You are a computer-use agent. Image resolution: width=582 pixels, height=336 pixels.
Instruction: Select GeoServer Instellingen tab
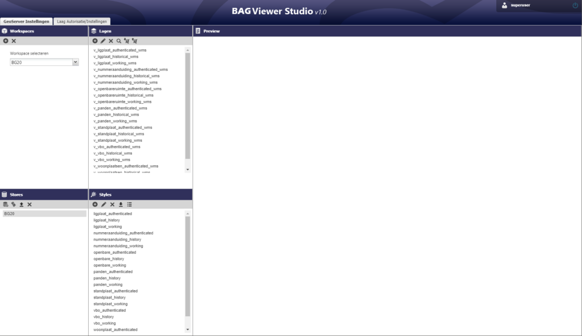point(26,22)
